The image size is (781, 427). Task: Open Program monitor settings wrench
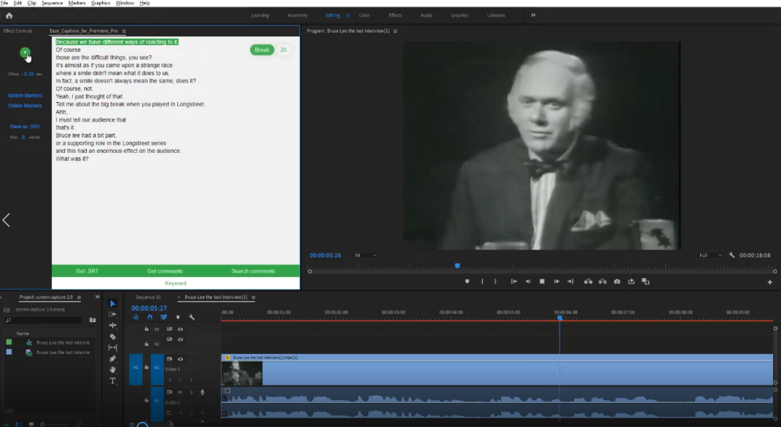click(732, 255)
